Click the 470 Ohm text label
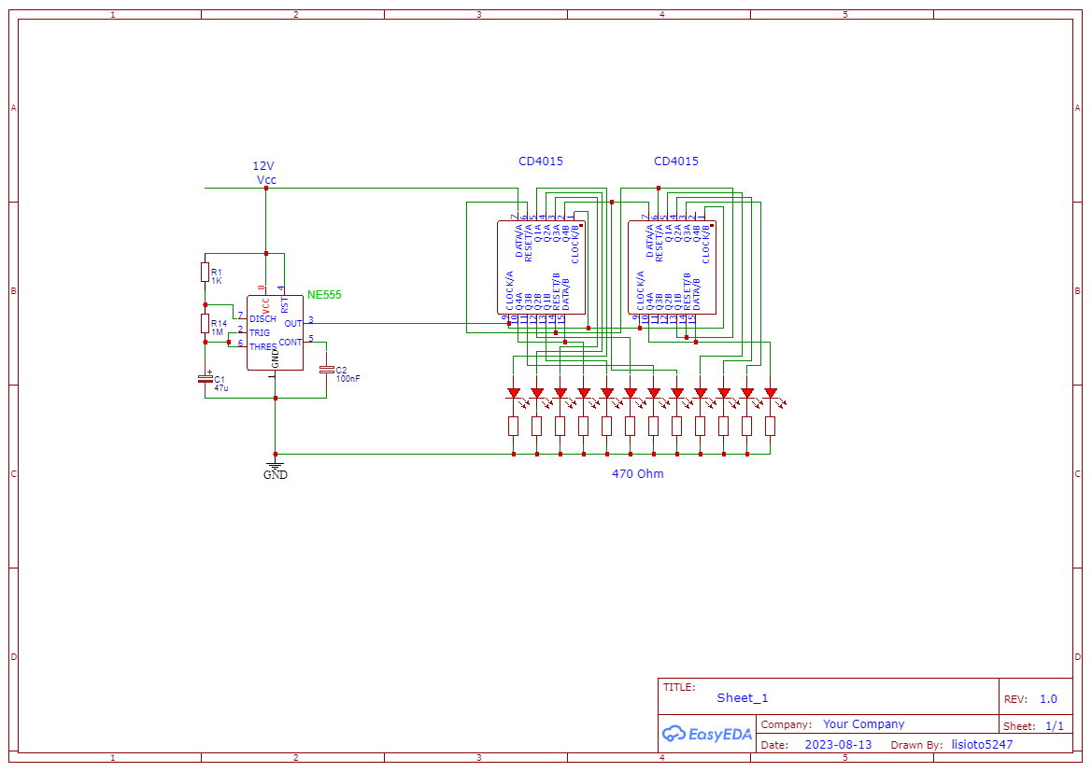This screenshot has height=772, width=1092. point(637,474)
